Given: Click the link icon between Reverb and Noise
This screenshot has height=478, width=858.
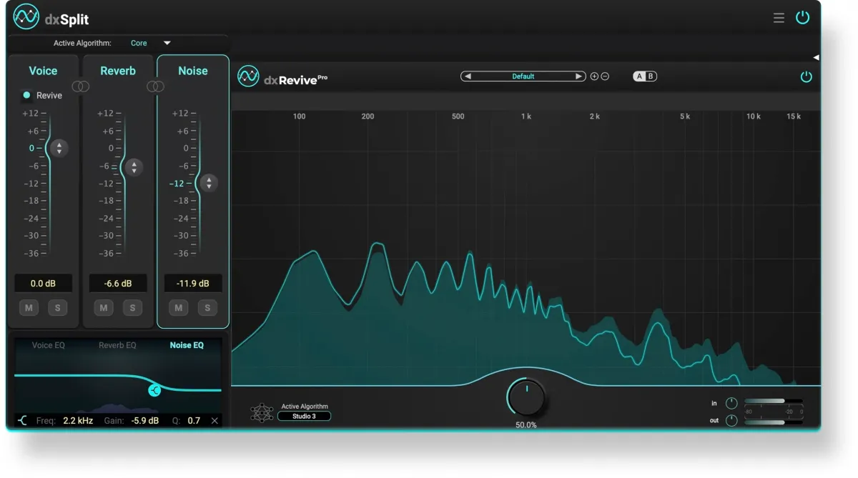Looking at the screenshot, I should [x=155, y=86].
